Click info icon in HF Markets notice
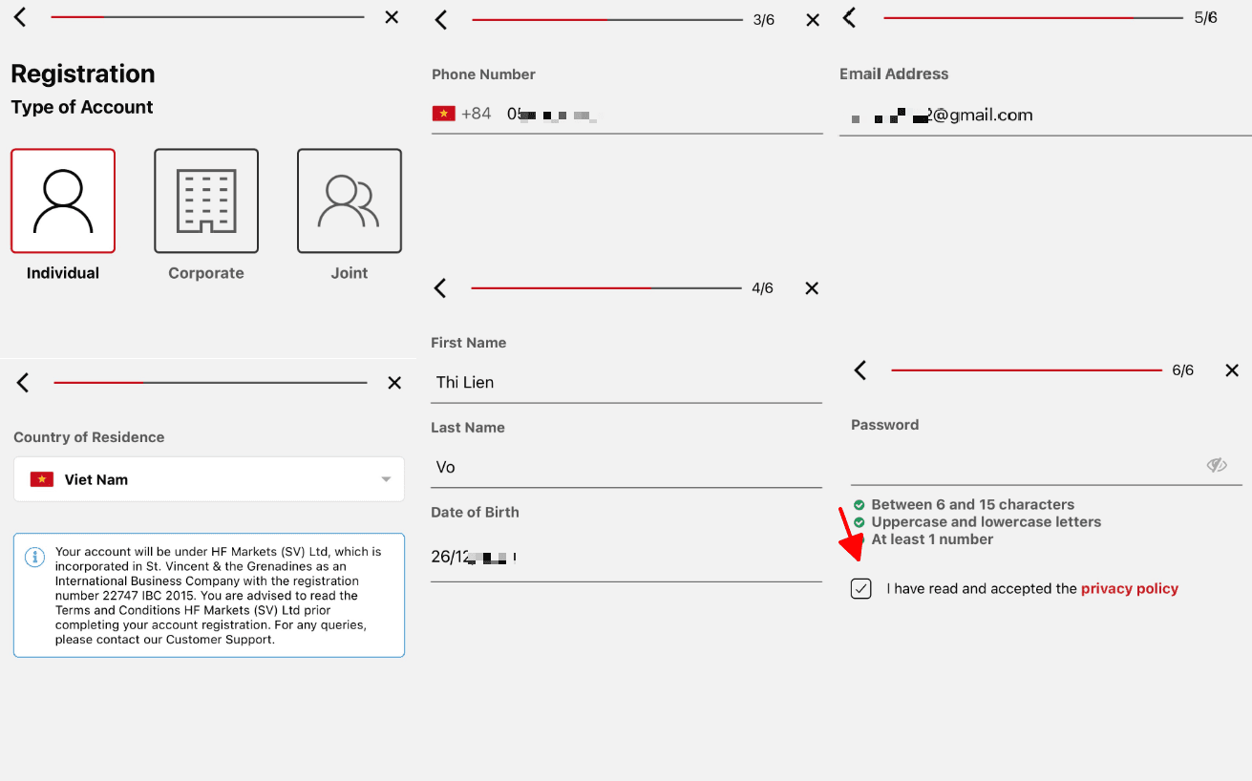The height and width of the screenshot is (781, 1252). click(35, 557)
